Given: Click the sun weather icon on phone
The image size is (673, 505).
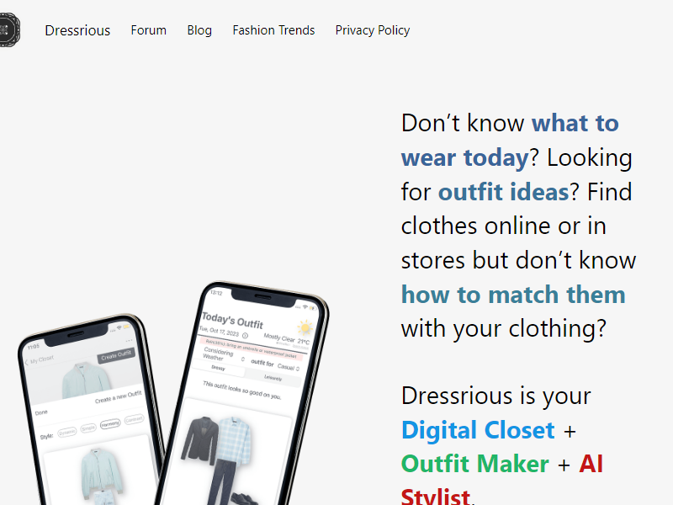Looking at the screenshot, I should tap(305, 327).
